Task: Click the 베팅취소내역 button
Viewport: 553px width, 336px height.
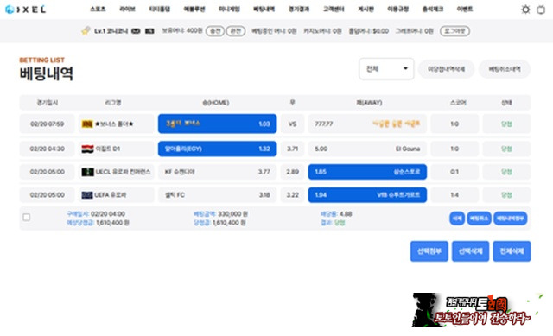Action: pos(505,69)
